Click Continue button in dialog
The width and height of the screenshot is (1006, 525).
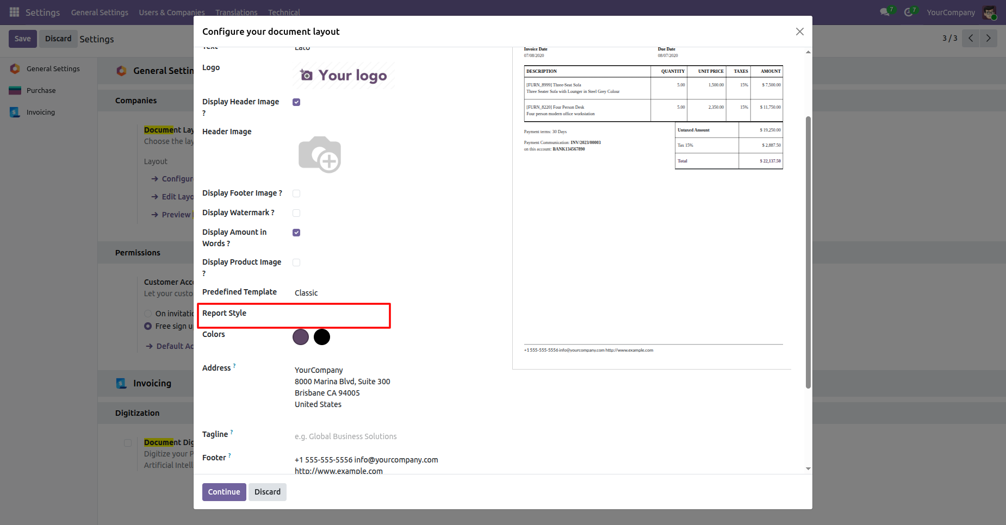click(x=224, y=492)
